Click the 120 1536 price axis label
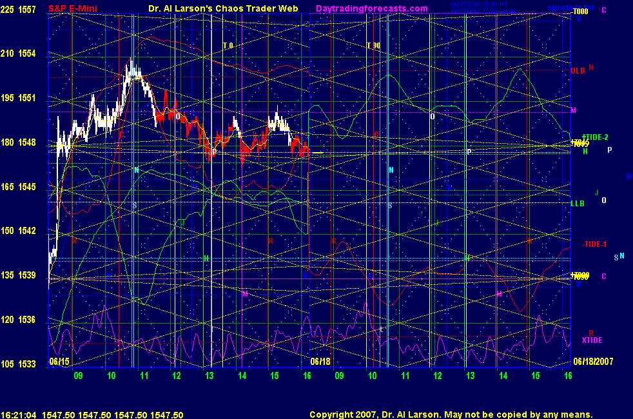The height and width of the screenshot is (419, 633). 18,320
